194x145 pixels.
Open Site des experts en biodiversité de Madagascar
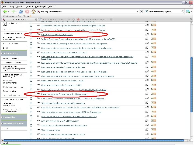pos(69,117)
